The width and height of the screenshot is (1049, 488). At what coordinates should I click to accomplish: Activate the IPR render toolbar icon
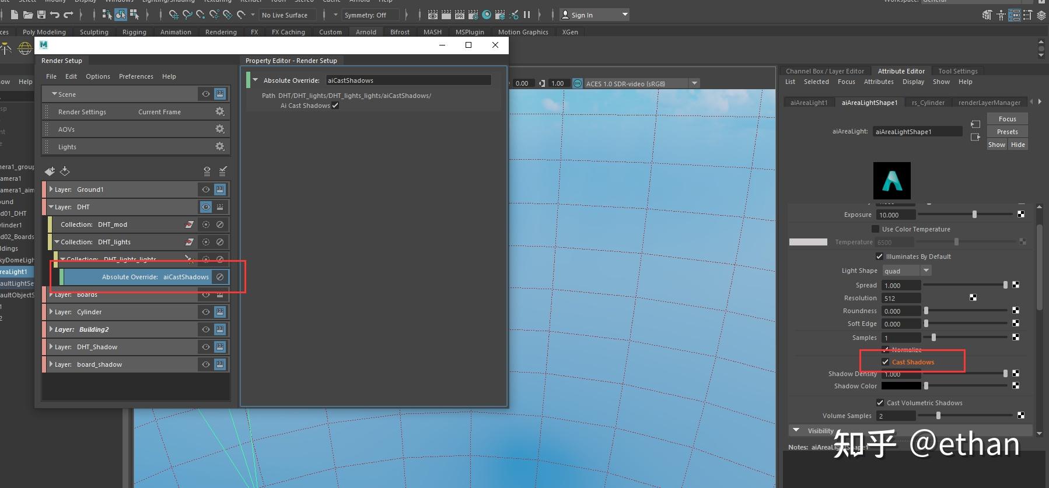[460, 15]
